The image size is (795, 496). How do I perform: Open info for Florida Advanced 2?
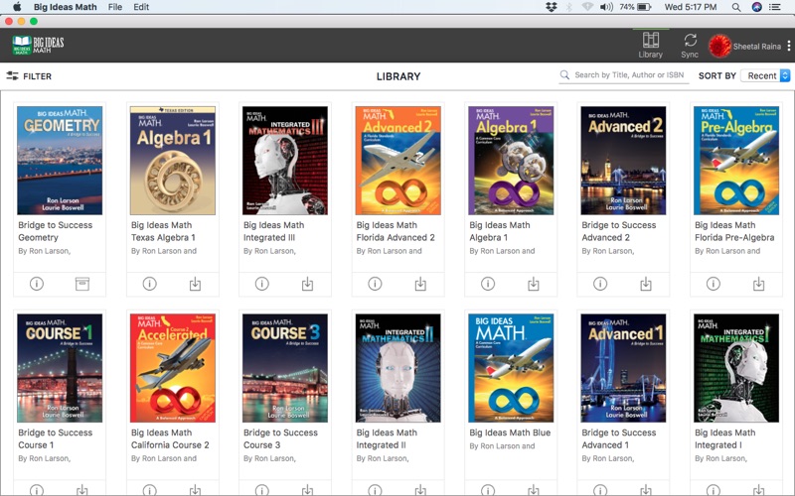(376, 284)
